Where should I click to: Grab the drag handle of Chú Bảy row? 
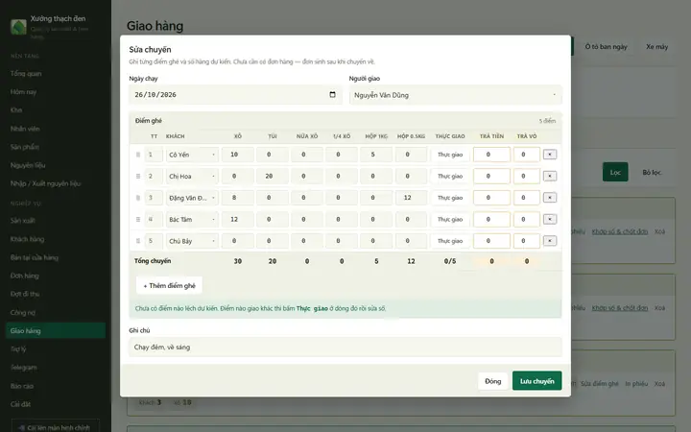point(138,241)
